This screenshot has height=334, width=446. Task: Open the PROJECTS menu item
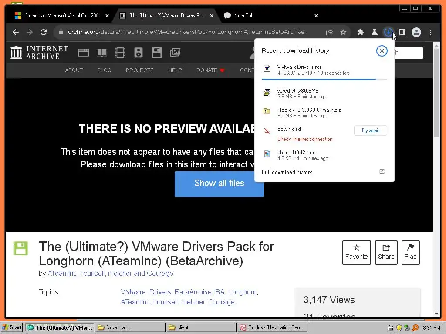[140, 70]
